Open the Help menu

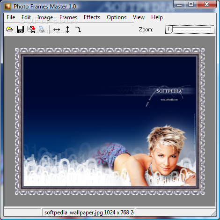(x=157, y=17)
